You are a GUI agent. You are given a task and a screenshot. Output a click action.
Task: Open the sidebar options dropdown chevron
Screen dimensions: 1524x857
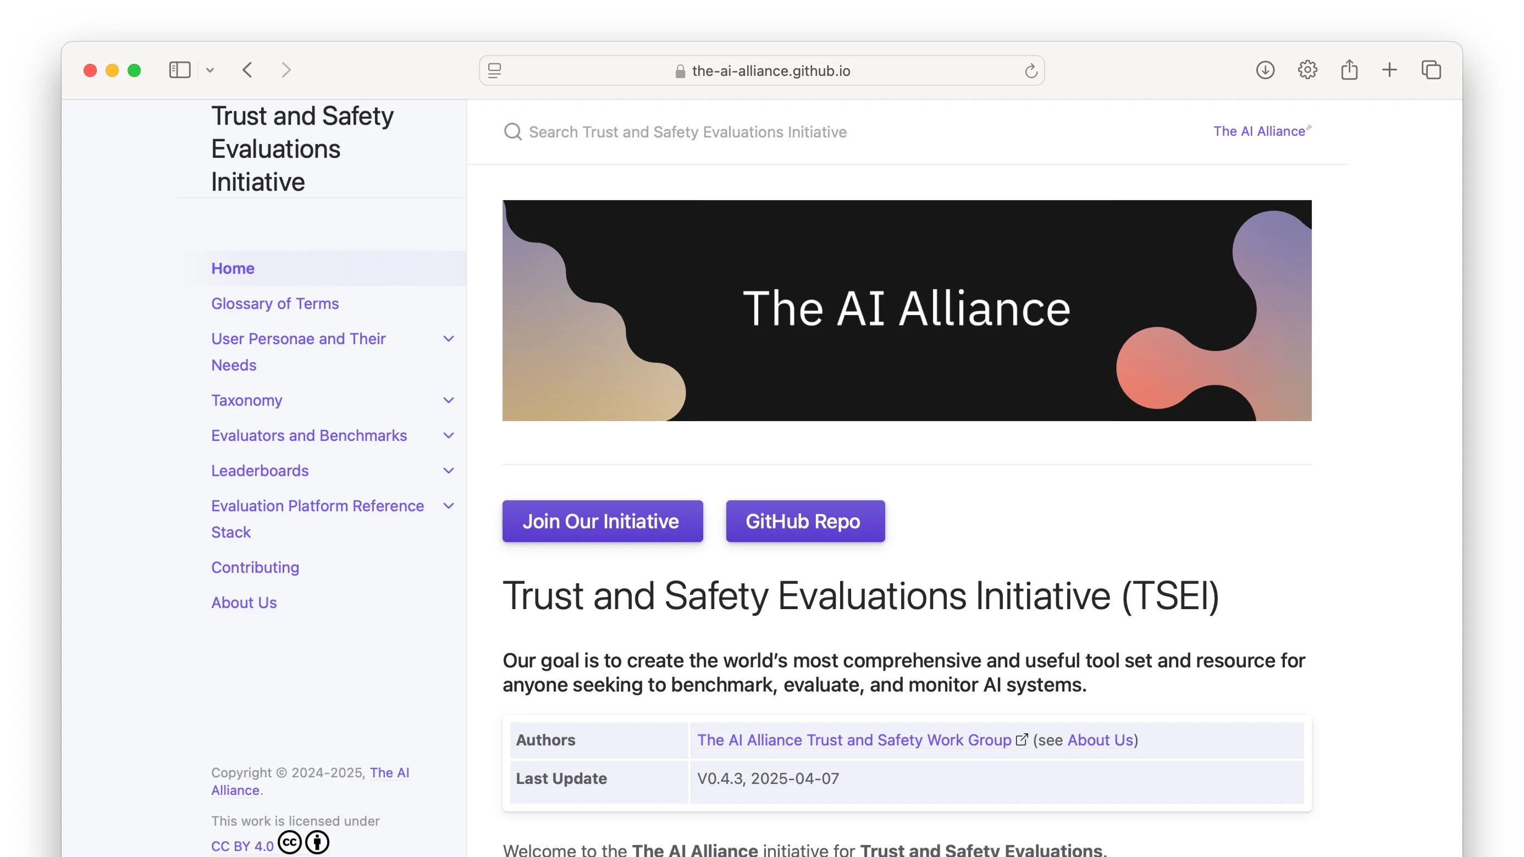point(210,70)
